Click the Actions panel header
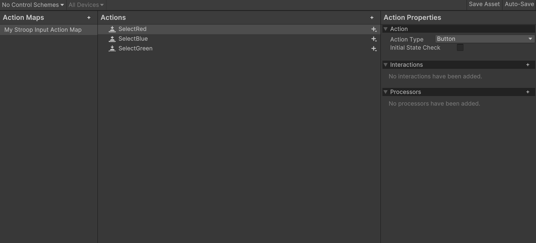Viewport: 536px width, 243px height. tap(113, 17)
